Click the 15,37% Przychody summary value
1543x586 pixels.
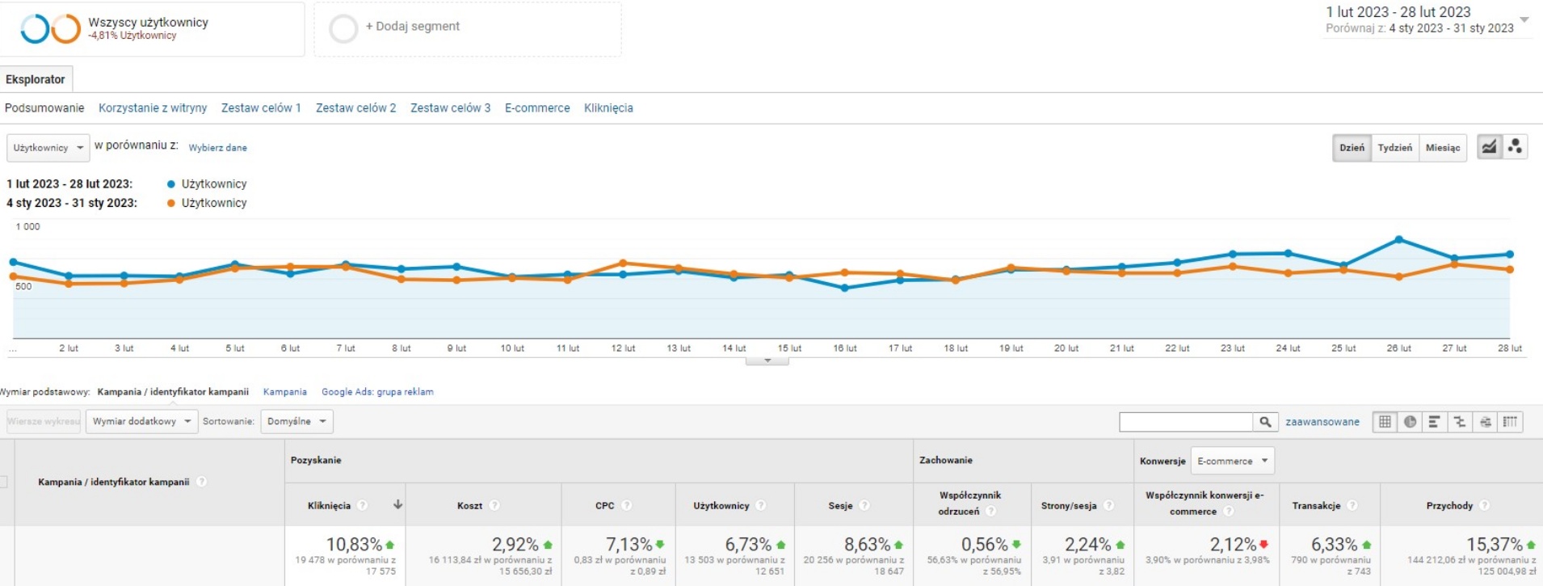(1495, 545)
